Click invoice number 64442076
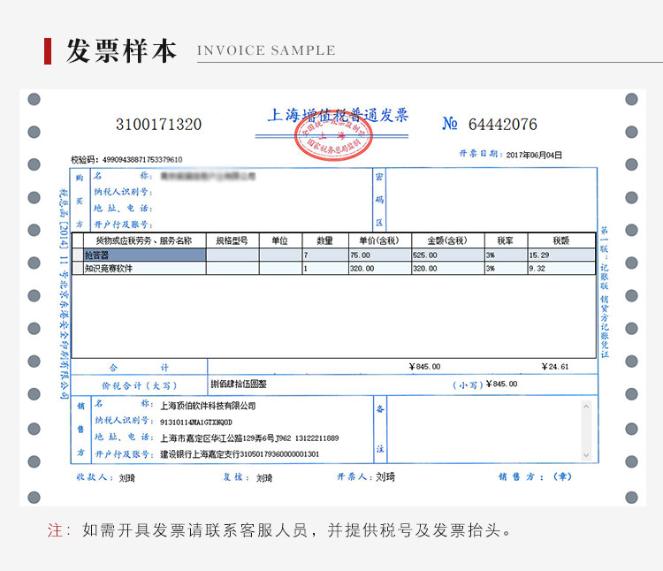 502,125
